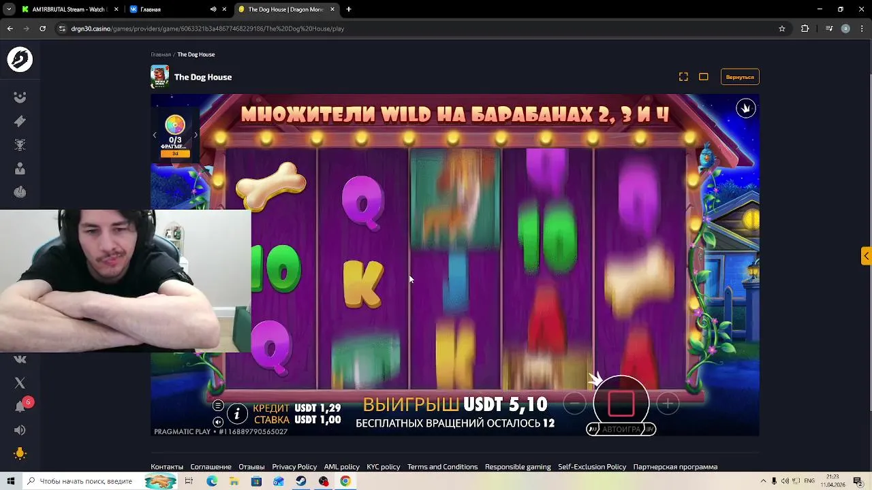Enter fullscreen game mode
Screen dimensions: 872x490
pyautogui.click(x=683, y=77)
